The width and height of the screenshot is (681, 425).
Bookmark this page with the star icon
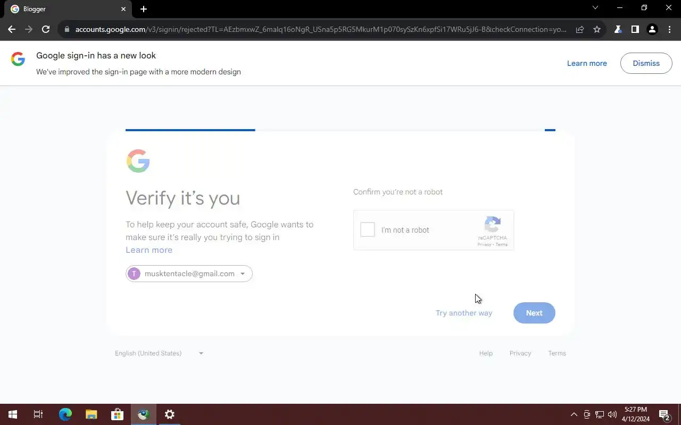click(x=597, y=29)
